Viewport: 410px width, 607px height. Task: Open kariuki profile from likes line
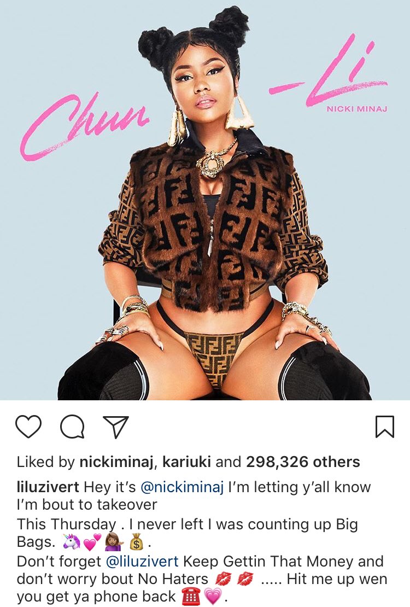pos(186,462)
